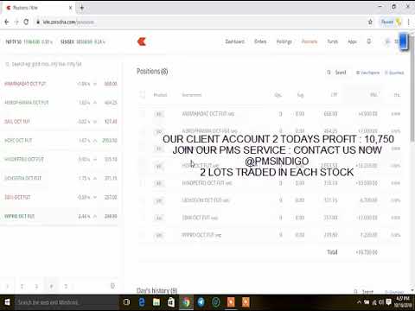This screenshot has width=415, height=311.
Task: Tick the checkbox for HINDPETRO OCT FUT position
Action: [143, 183]
